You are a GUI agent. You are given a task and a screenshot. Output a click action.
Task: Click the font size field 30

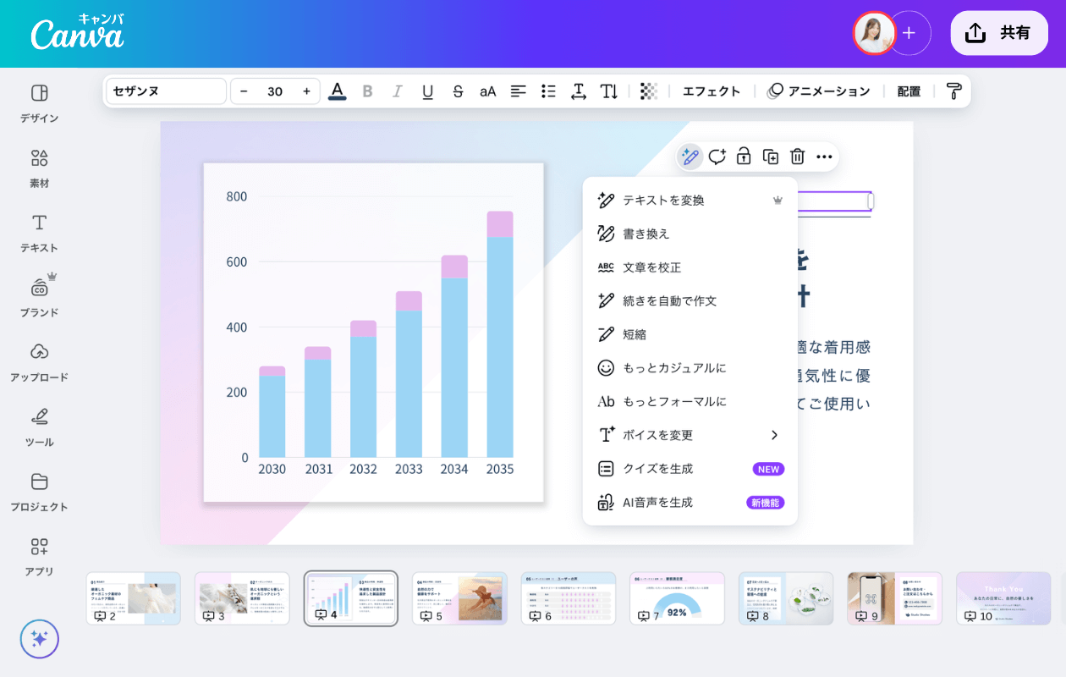tap(275, 91)
